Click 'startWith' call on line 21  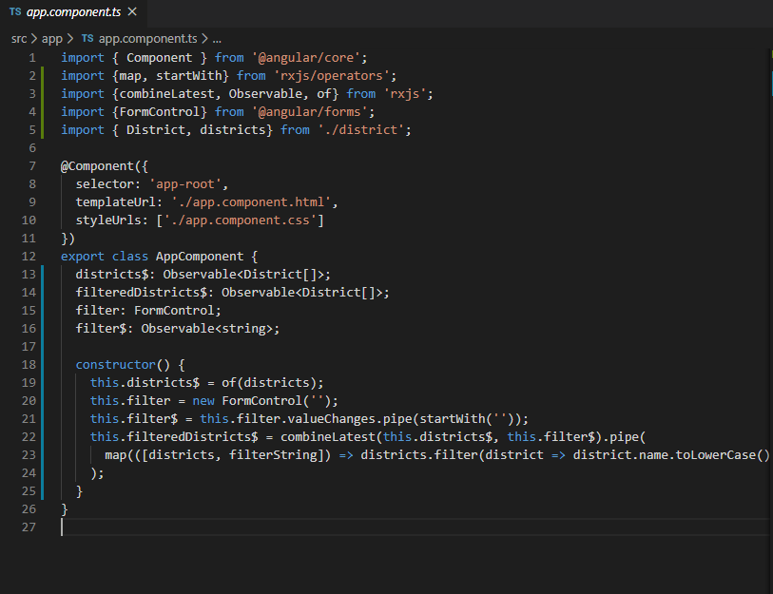click(x=452, y=419)
